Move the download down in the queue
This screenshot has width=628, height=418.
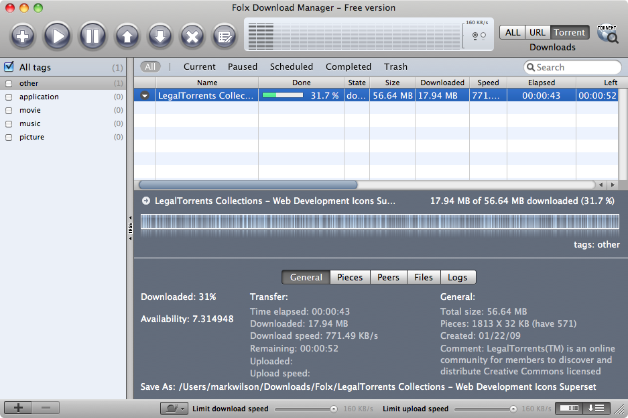click(160, 36)
